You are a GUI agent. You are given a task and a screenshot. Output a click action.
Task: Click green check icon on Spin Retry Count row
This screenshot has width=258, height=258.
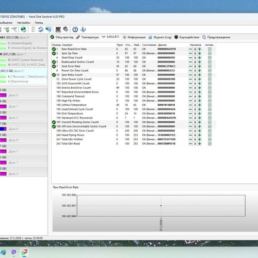click(54, 75)
